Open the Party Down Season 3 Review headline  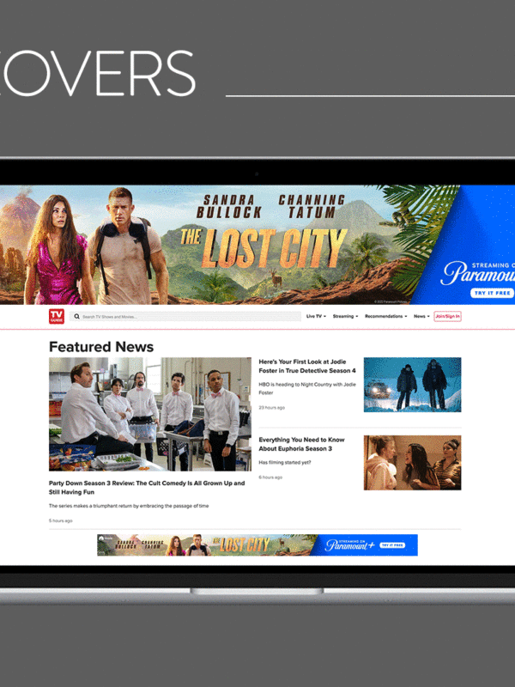147,487
